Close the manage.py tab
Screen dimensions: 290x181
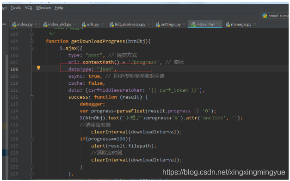click(x=254, y=25)
